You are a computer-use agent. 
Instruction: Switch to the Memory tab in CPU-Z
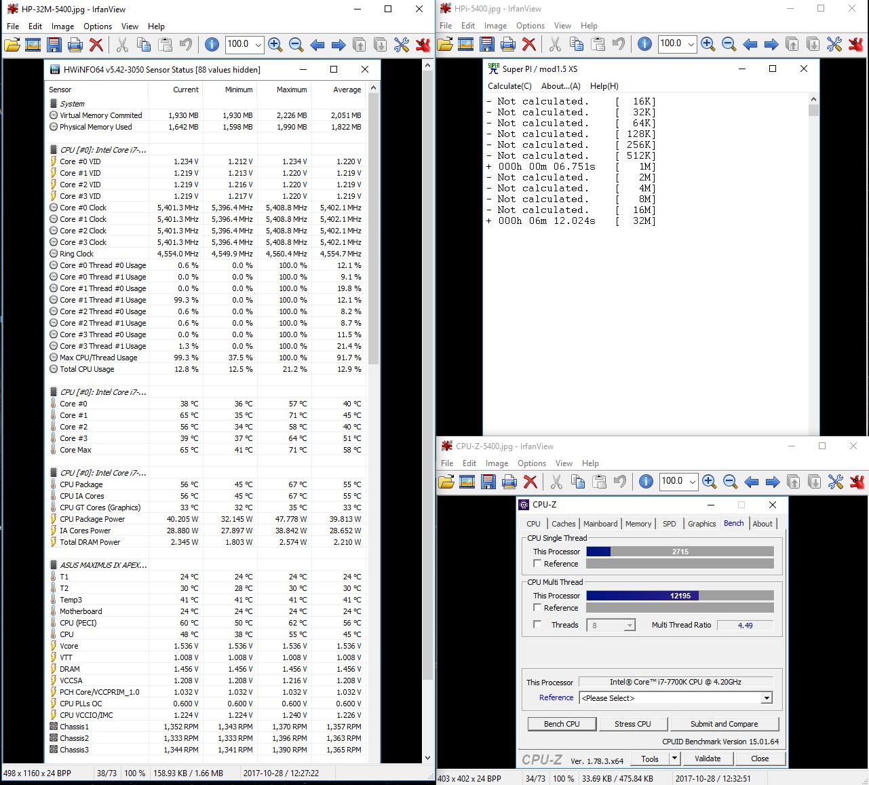pyautogui.click(x=638, y=524)
